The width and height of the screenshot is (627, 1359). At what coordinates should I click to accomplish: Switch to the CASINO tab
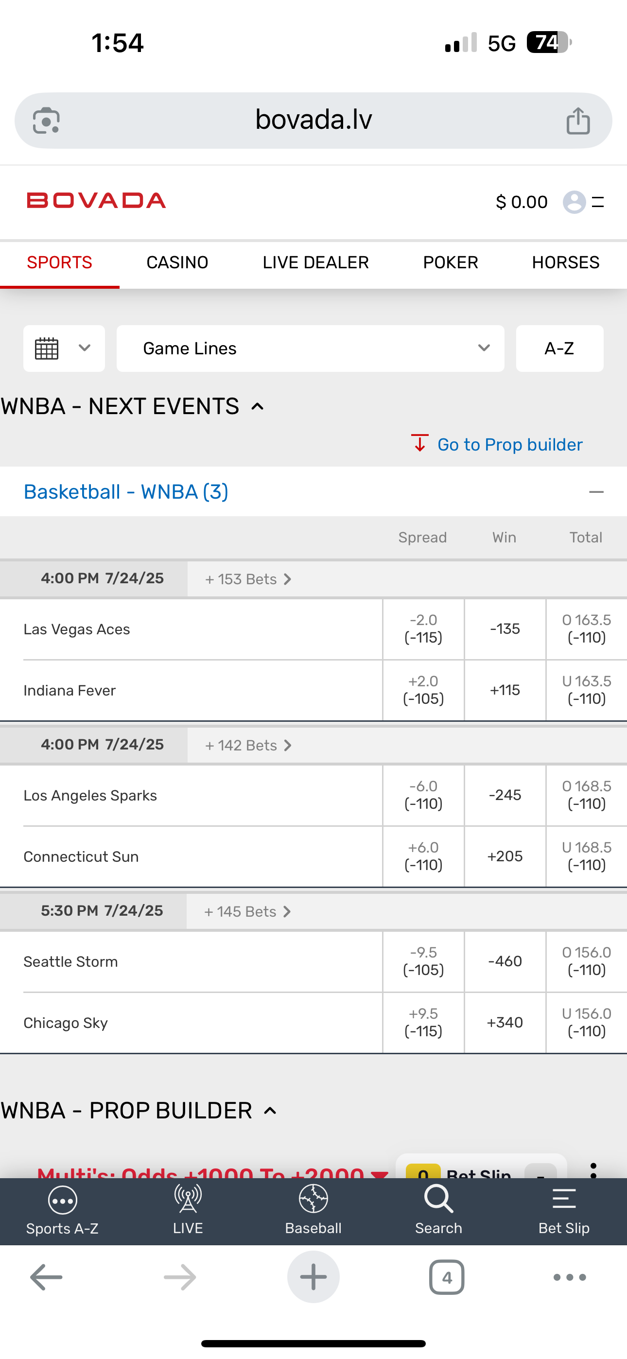[177, 263]
